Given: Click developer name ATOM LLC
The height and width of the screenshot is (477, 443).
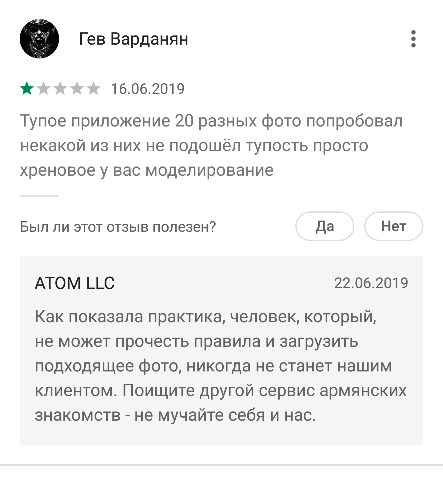Looking at the screenshot, I should [74, 283].
